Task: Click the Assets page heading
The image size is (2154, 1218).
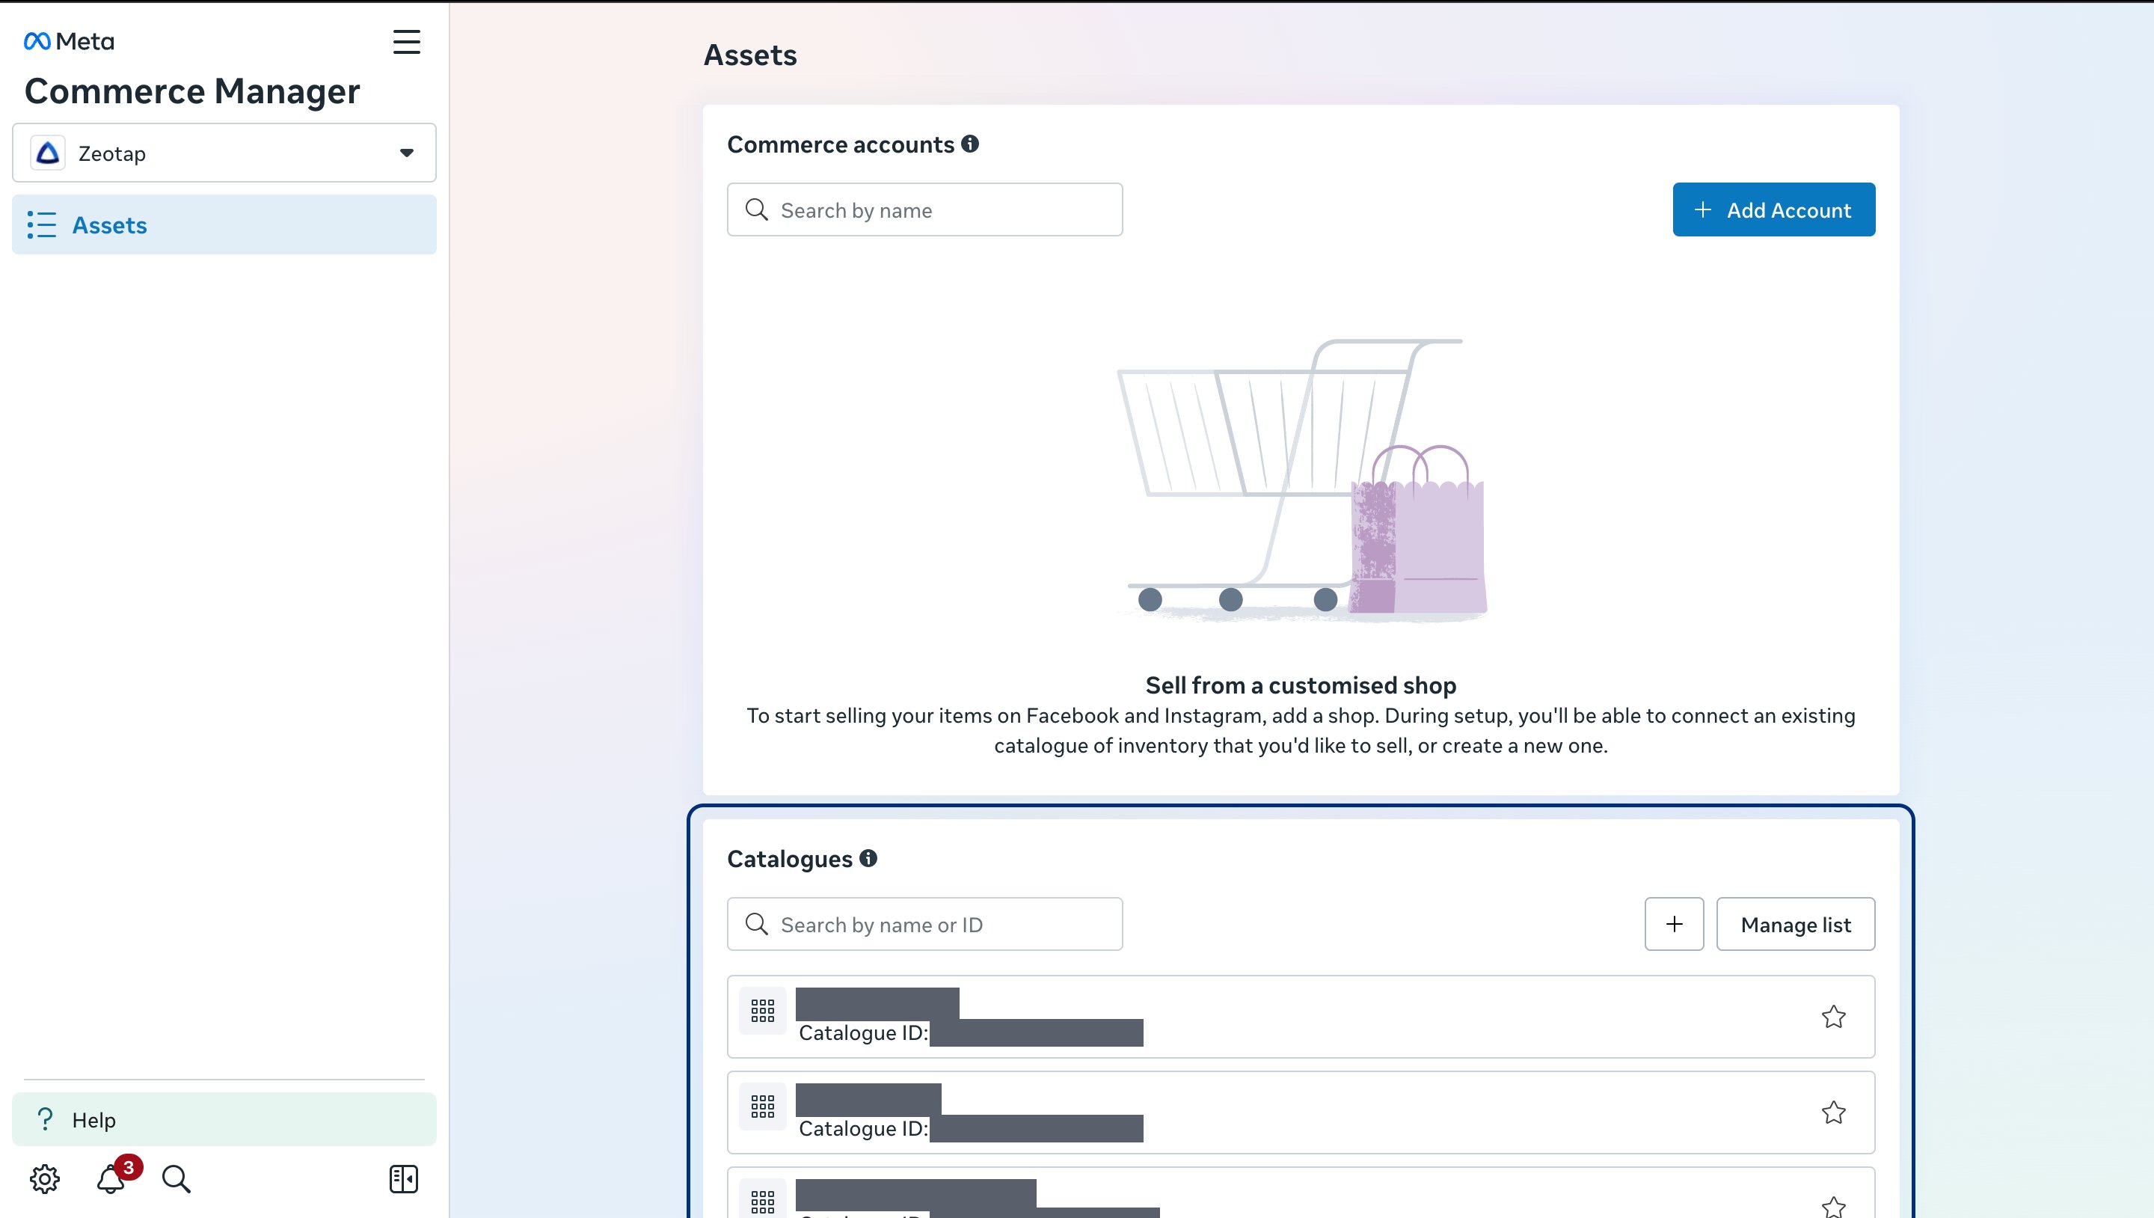Action: point(750,55)
